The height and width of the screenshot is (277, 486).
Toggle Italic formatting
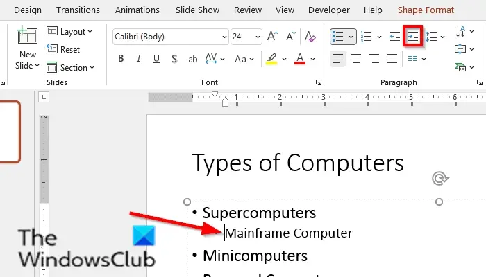tap(139, 58)
